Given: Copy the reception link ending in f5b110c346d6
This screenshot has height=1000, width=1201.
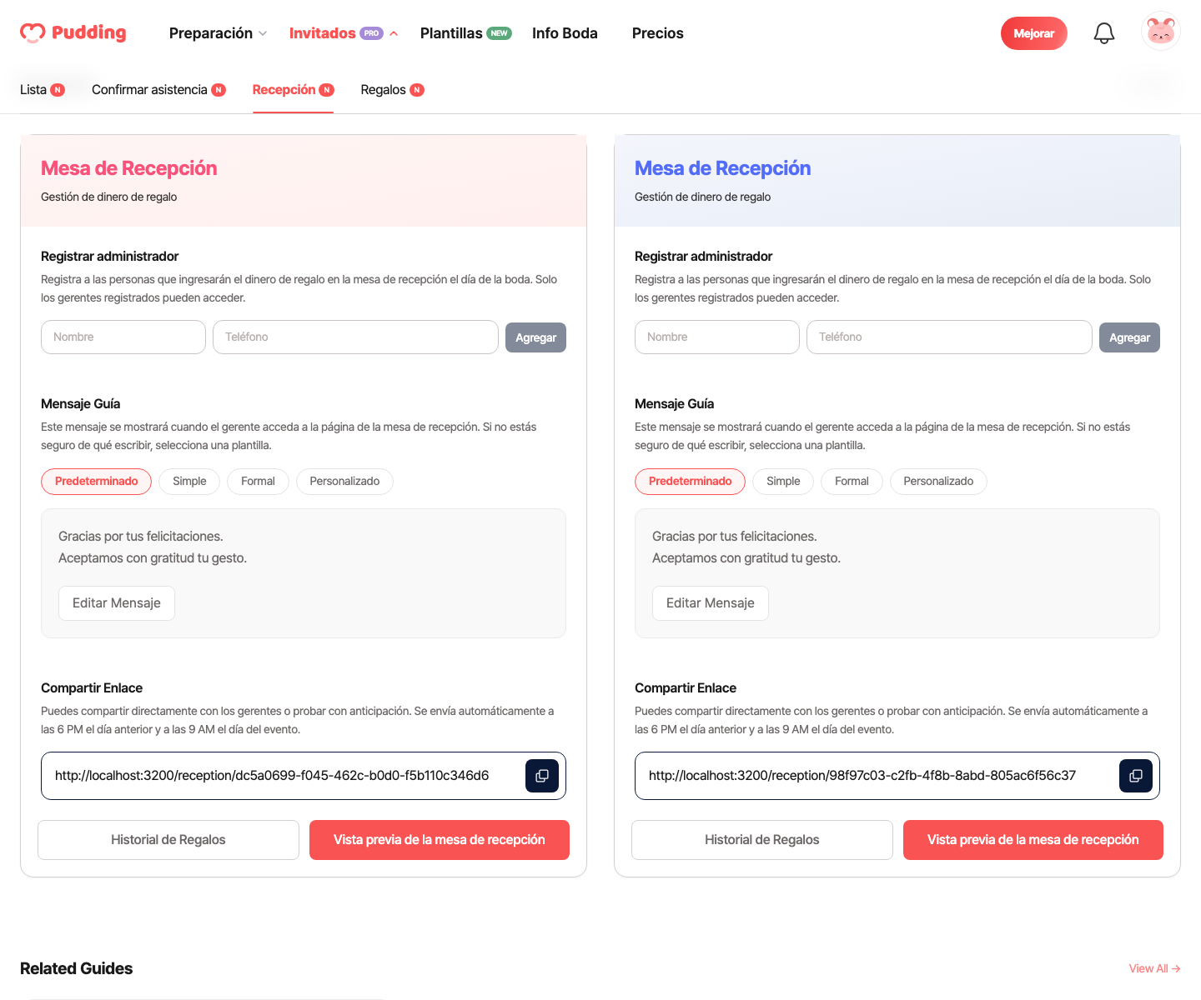Looking at the screenshot, I should 542,776.
